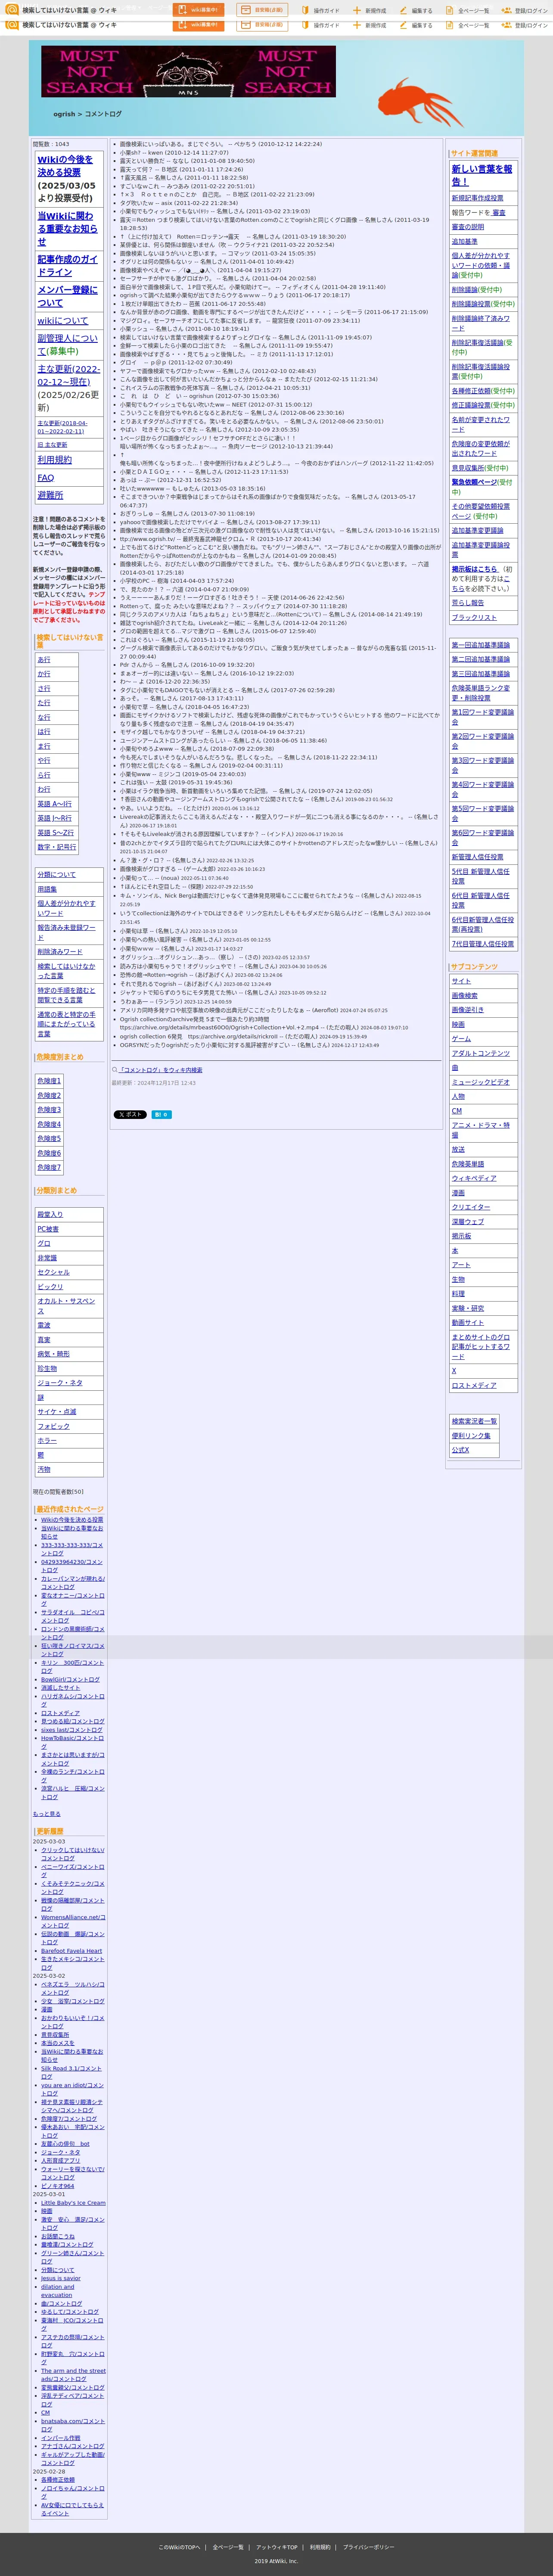The height and width of the screenshot is (2576, 553).
Task: Click the X ポスト share button
Action: [129, 1114]
